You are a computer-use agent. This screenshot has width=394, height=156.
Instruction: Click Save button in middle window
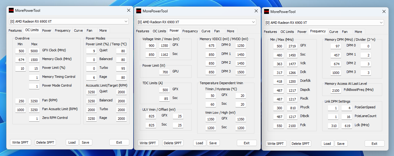pos(213,143)
